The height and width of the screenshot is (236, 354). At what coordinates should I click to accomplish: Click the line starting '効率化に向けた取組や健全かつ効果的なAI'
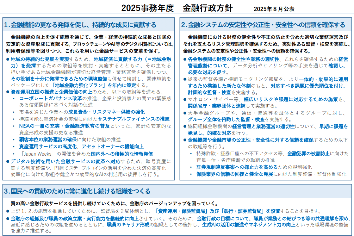pyautogui.click(x=85, y=175)
